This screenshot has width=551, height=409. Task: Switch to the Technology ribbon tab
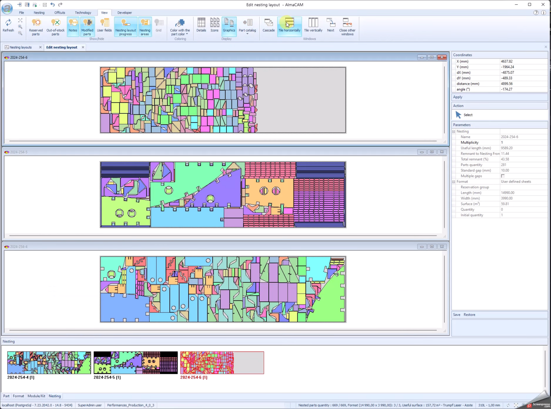click(x=83, y=13)
